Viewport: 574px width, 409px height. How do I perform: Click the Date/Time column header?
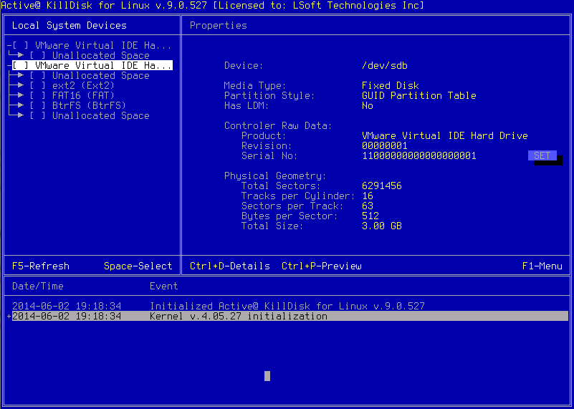[38, 286]
